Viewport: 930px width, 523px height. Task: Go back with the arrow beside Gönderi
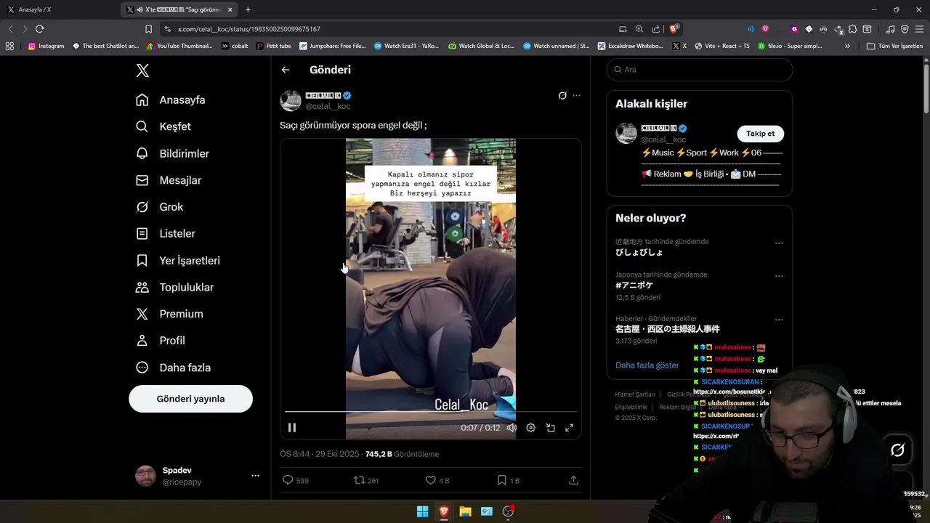click(x=286, y=70)
